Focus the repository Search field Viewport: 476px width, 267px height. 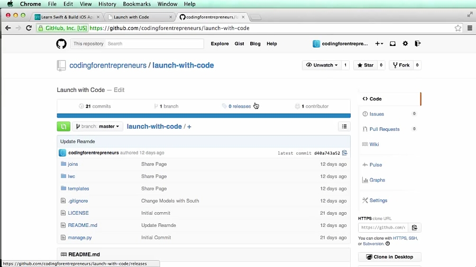(x=155, y=44)
